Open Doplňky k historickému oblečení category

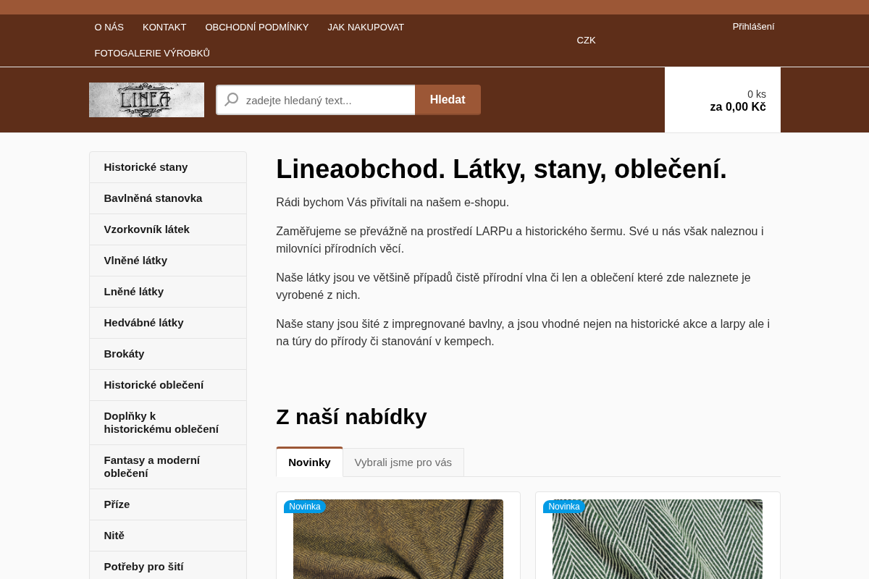point(168,423)
